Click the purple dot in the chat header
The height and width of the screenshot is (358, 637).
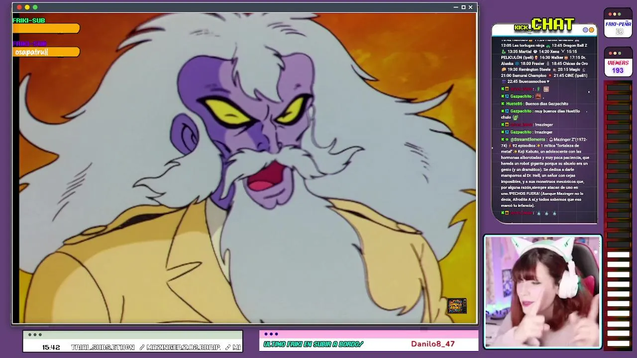(x=585, y=30)
